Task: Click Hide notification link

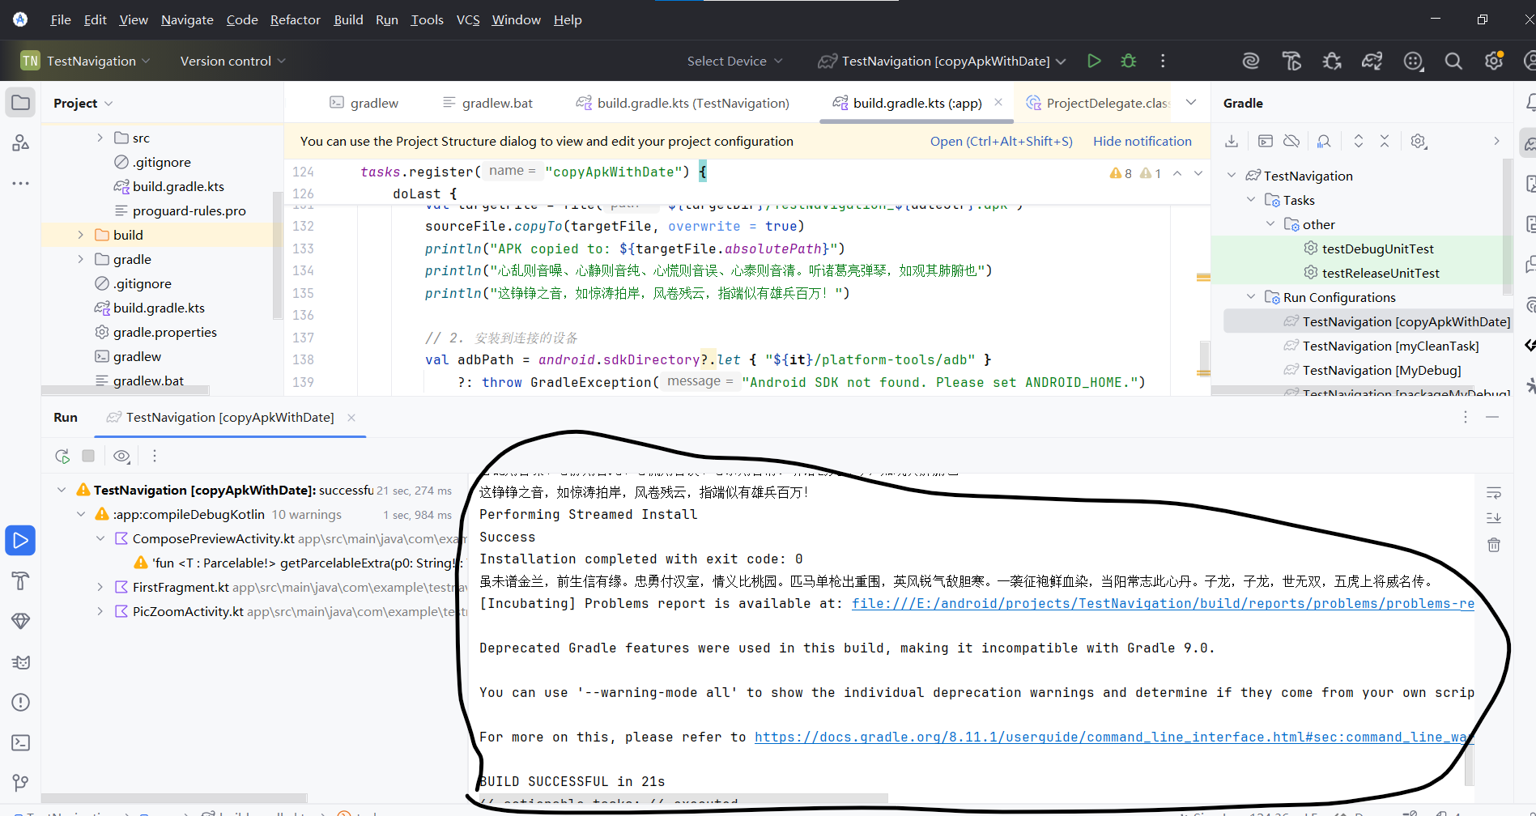Action: 1142,141
